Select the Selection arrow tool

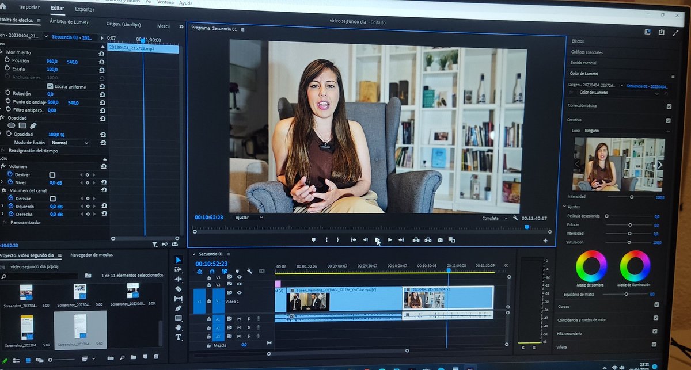(179, 260)
